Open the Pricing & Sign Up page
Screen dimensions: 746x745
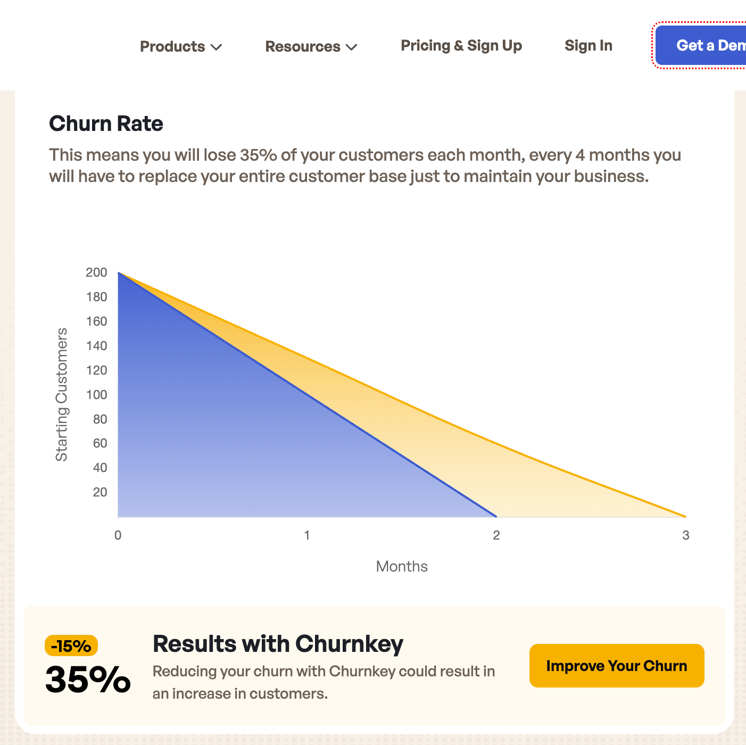(461, 46)
